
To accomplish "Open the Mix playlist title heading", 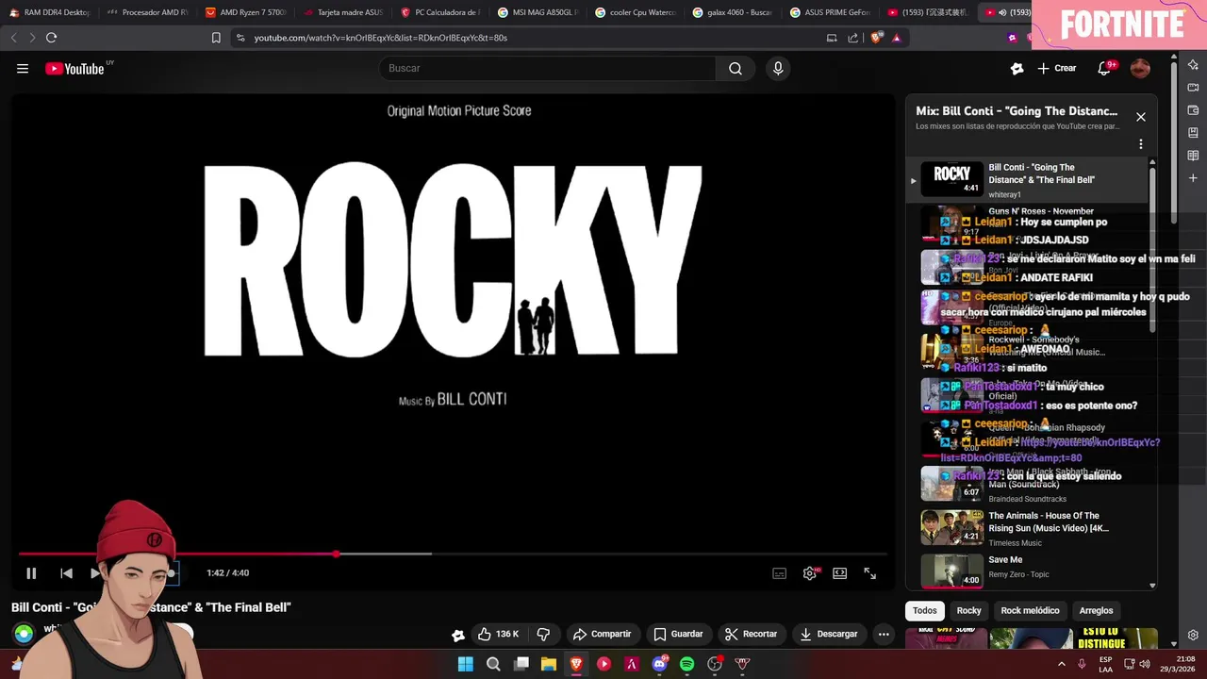I will click(x=1017, y=111).
